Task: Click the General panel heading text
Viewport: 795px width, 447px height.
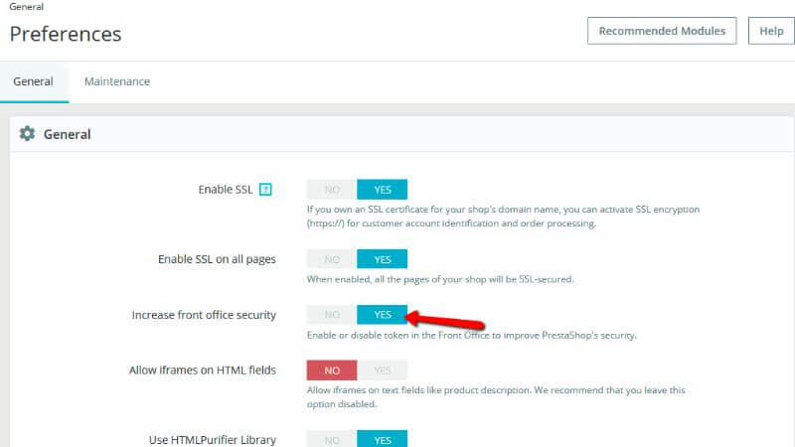Action: [67, 134]
